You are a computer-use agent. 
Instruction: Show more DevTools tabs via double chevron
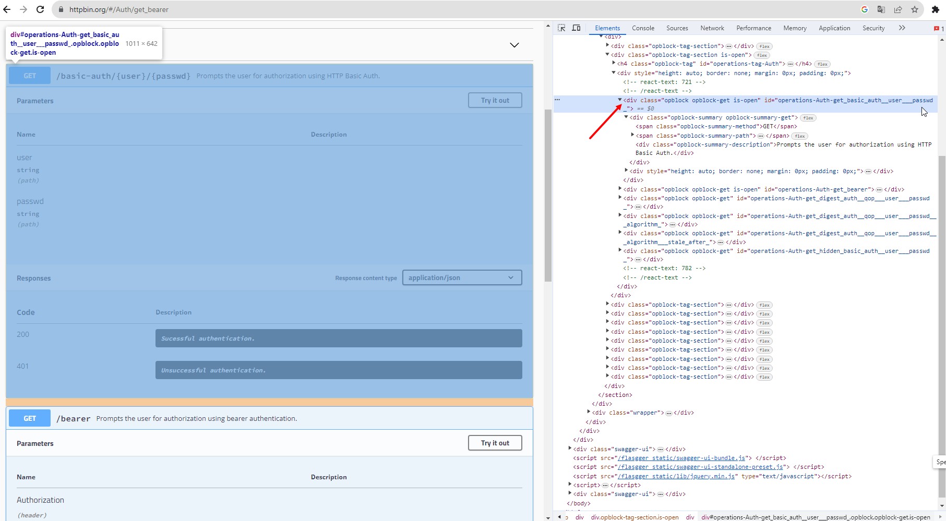coord(902,28)
